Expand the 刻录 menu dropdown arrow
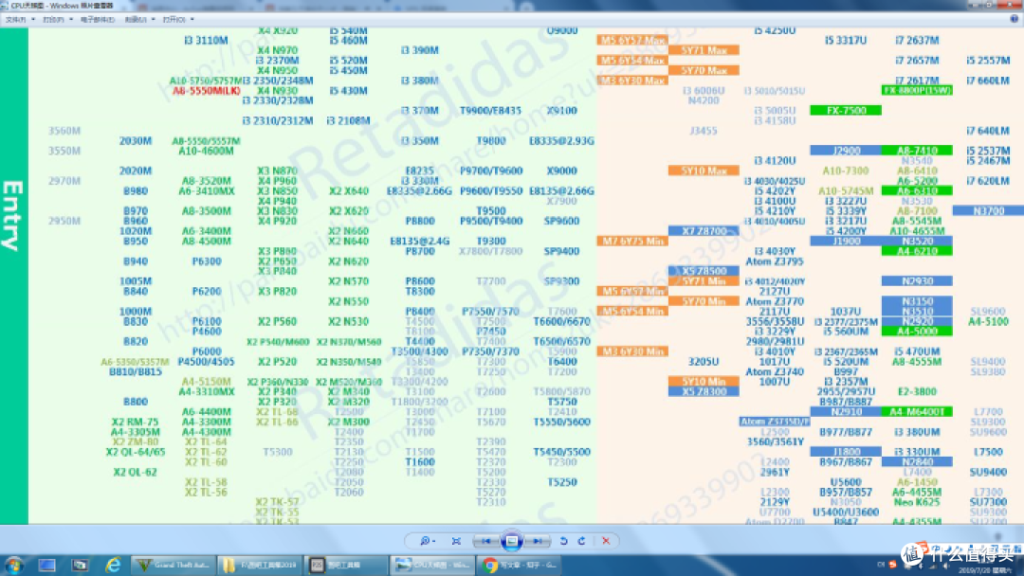1024x576 pixels. point(153,20)
